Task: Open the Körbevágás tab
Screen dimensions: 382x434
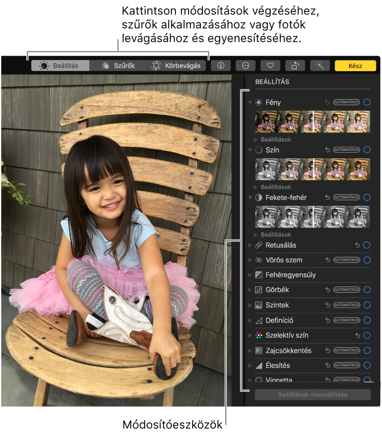Action: coord(177,65)
